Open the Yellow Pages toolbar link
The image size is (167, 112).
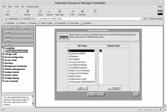click(x=45, y=23)
